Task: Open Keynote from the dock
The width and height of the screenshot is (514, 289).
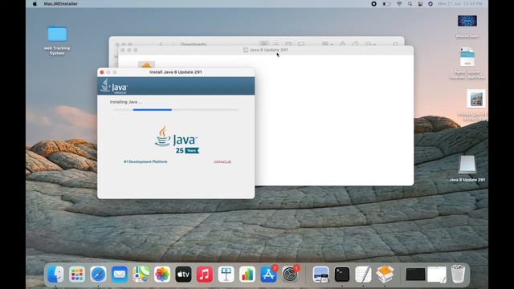Action: click(x=226, y=274)
